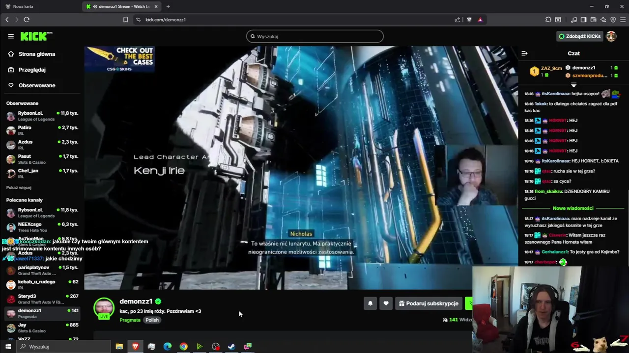Open Steam from taskbar
The image size is (629, 353).
pos(231,347)
